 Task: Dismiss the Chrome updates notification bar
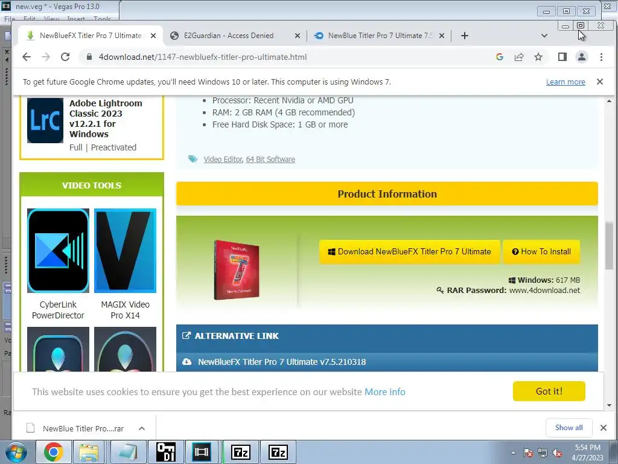point(599,82)
